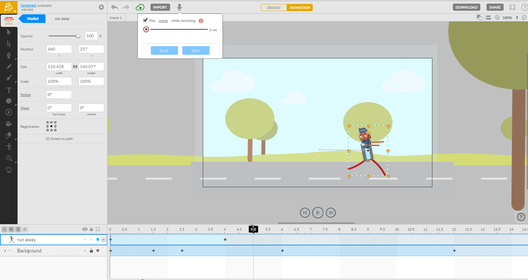Image resolution: width=528 pixels, height=280 pixels.
Task: Zoom out on the canvas
Action: click(524, 18)
